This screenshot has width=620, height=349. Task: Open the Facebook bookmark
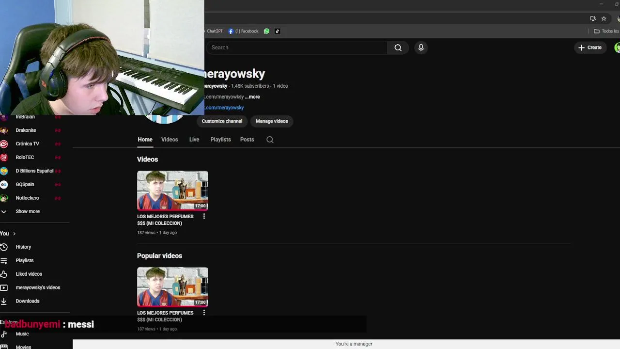click(244, 31)
